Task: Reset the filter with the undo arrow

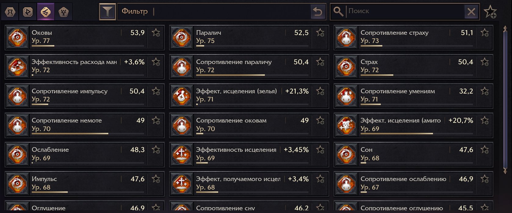Action: pyautogui.click(x=318, y=12)
